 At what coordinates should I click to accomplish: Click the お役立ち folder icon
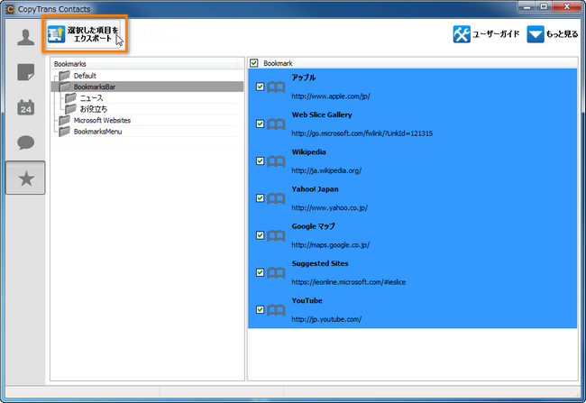[70, 109]
